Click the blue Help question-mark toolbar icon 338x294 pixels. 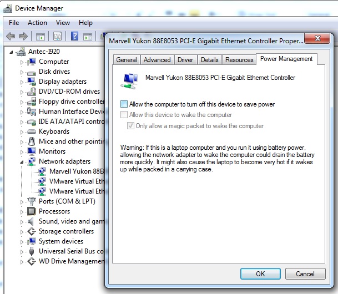point(74,37)
